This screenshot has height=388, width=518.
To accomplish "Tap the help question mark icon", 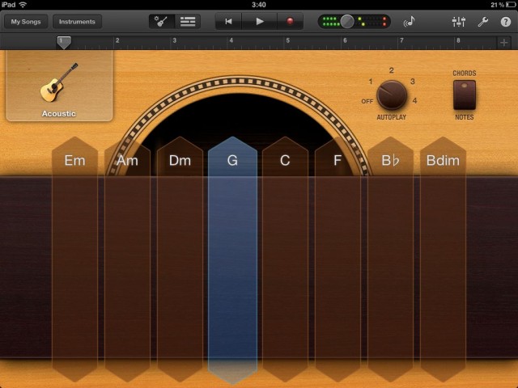I will pyautogui.click(x=505, y=22).
